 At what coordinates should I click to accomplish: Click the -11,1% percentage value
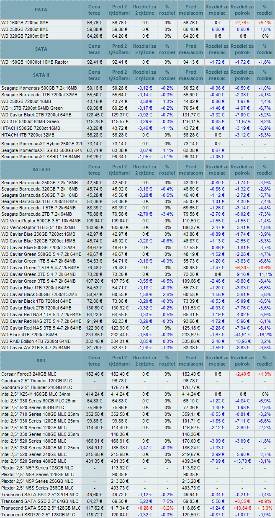click(265, 274)
